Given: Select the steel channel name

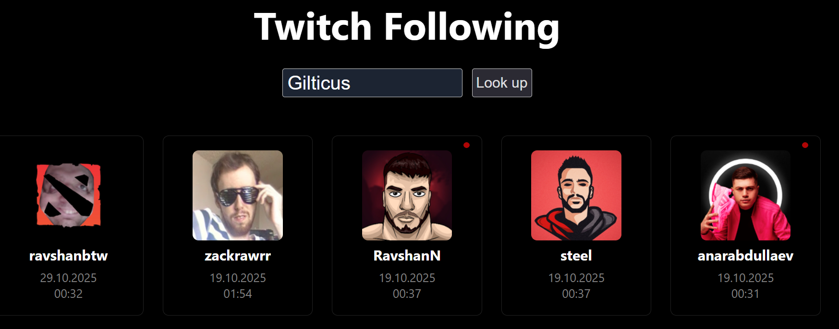Looking at the screenshot, I should tap(576, 256).
